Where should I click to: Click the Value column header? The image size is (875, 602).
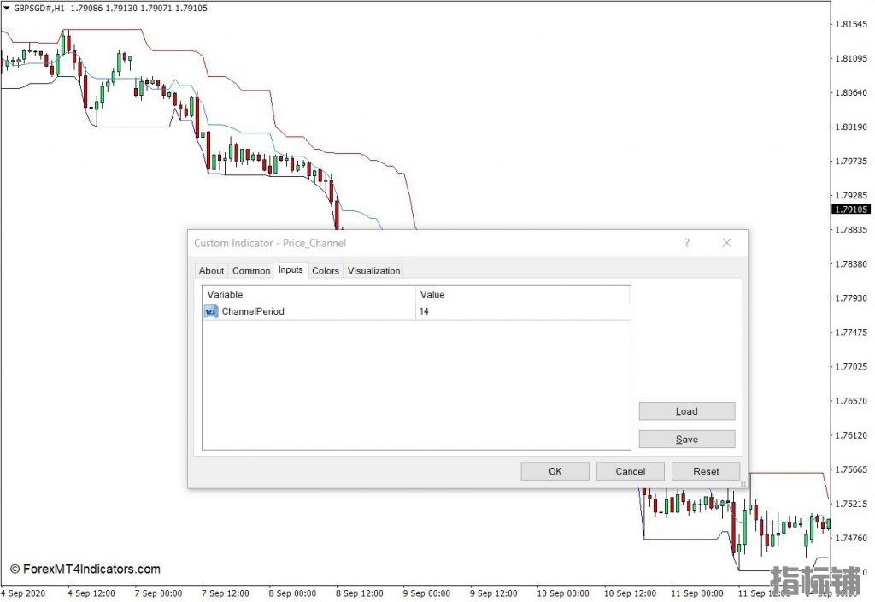coord(523,294)
